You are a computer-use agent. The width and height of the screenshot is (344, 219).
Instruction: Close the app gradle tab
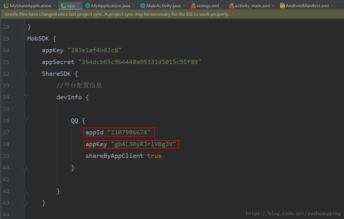tap(78, 6)
